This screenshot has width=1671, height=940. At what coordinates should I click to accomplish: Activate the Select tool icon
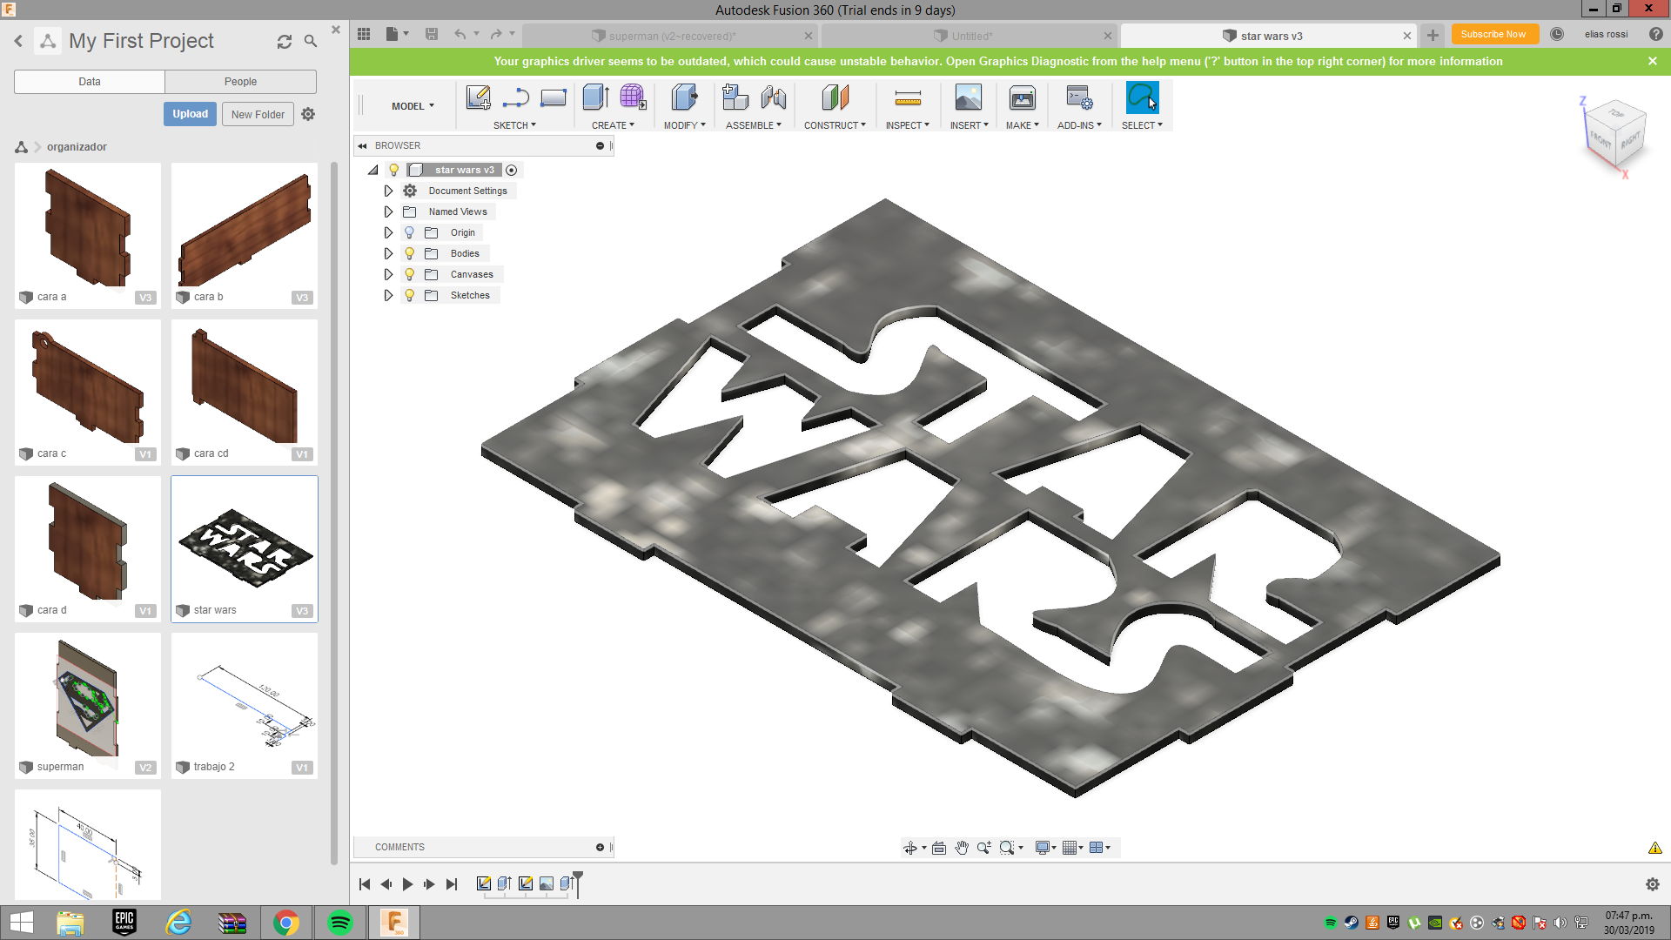[x=1143, y=97]
